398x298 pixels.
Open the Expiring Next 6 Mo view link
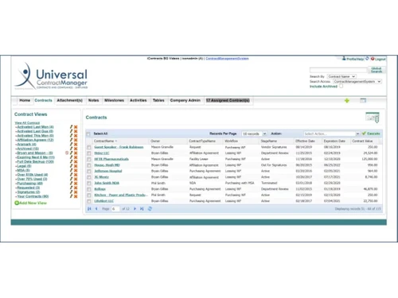(x=36, y=157)
